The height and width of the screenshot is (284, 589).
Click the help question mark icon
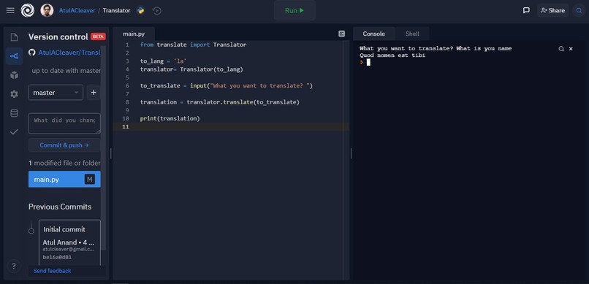pyautogui.click(x=14, y=266)
